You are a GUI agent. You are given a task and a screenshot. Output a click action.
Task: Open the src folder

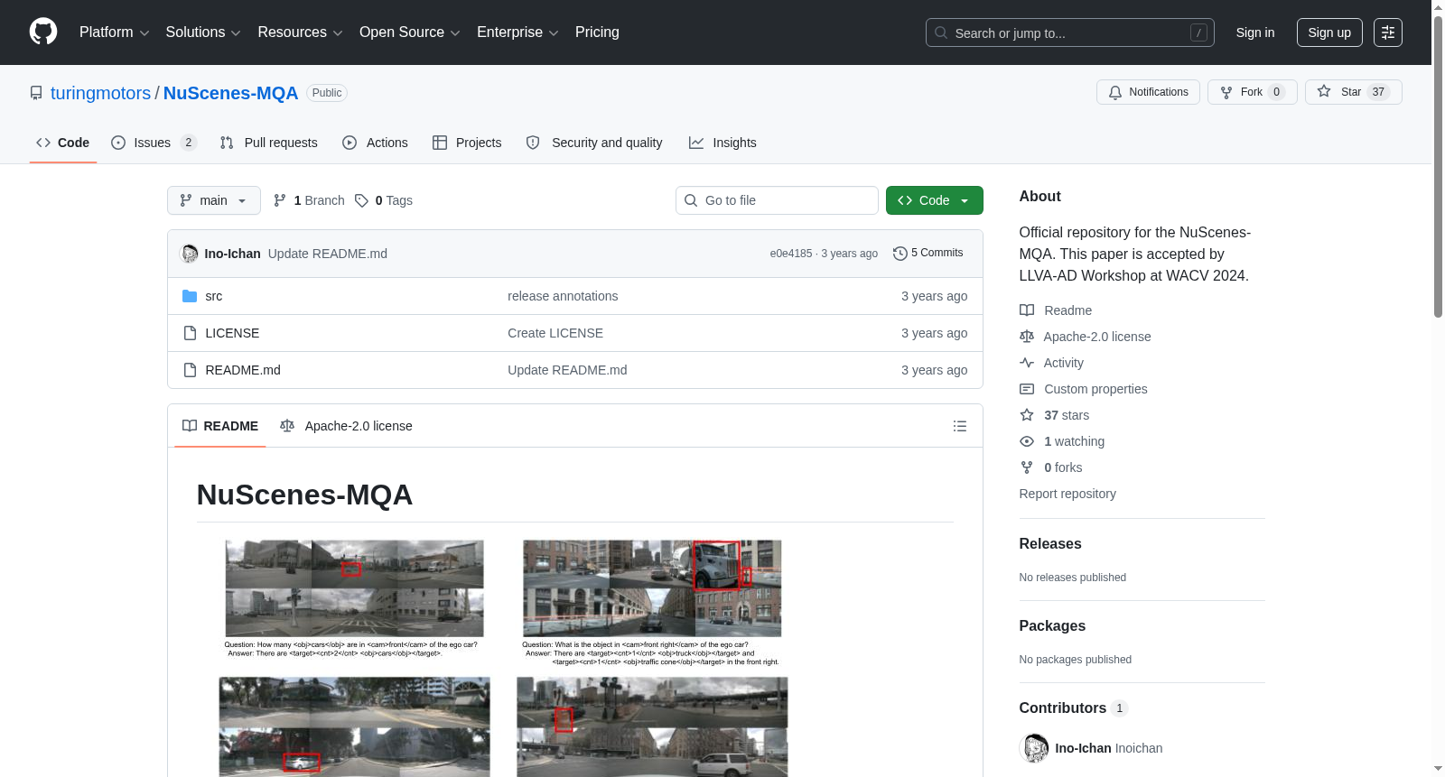click(214, 296)
